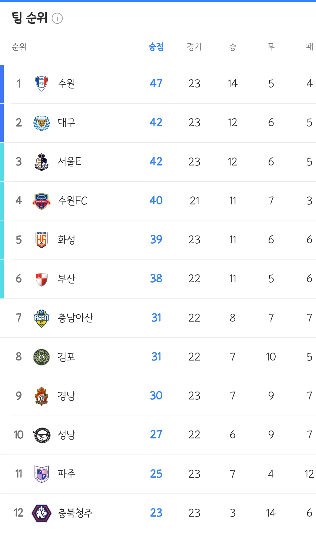Select the 수원FC row's 40 points

click(156, 201)
